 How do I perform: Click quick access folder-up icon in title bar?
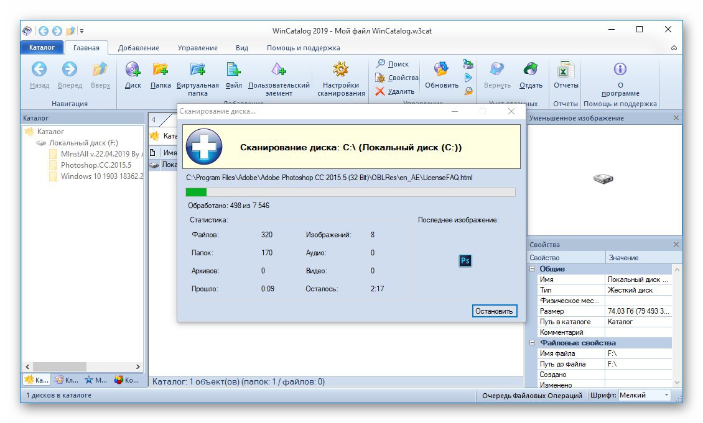click(70, 31)
